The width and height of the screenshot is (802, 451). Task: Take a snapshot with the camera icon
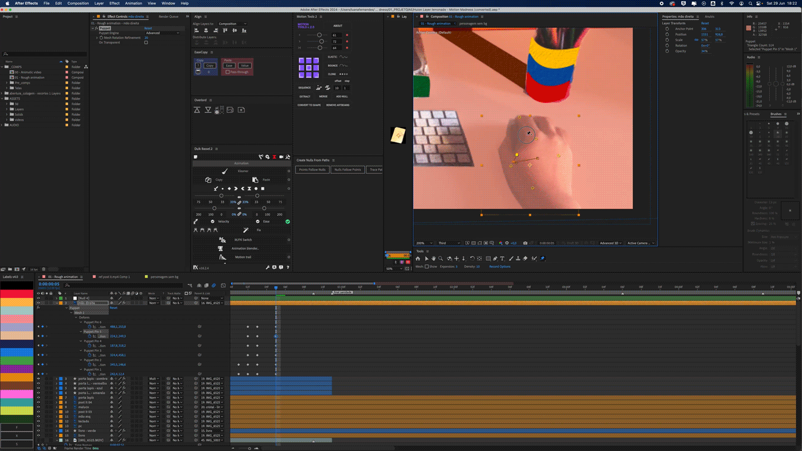525,243
